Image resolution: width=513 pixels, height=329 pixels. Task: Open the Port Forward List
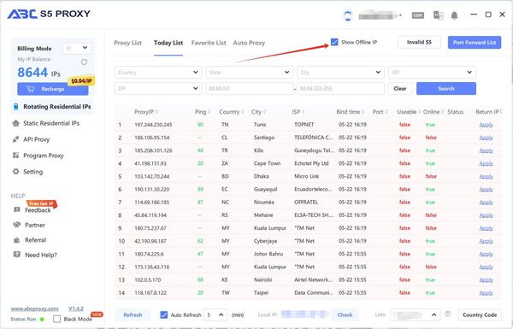(475, 43)
